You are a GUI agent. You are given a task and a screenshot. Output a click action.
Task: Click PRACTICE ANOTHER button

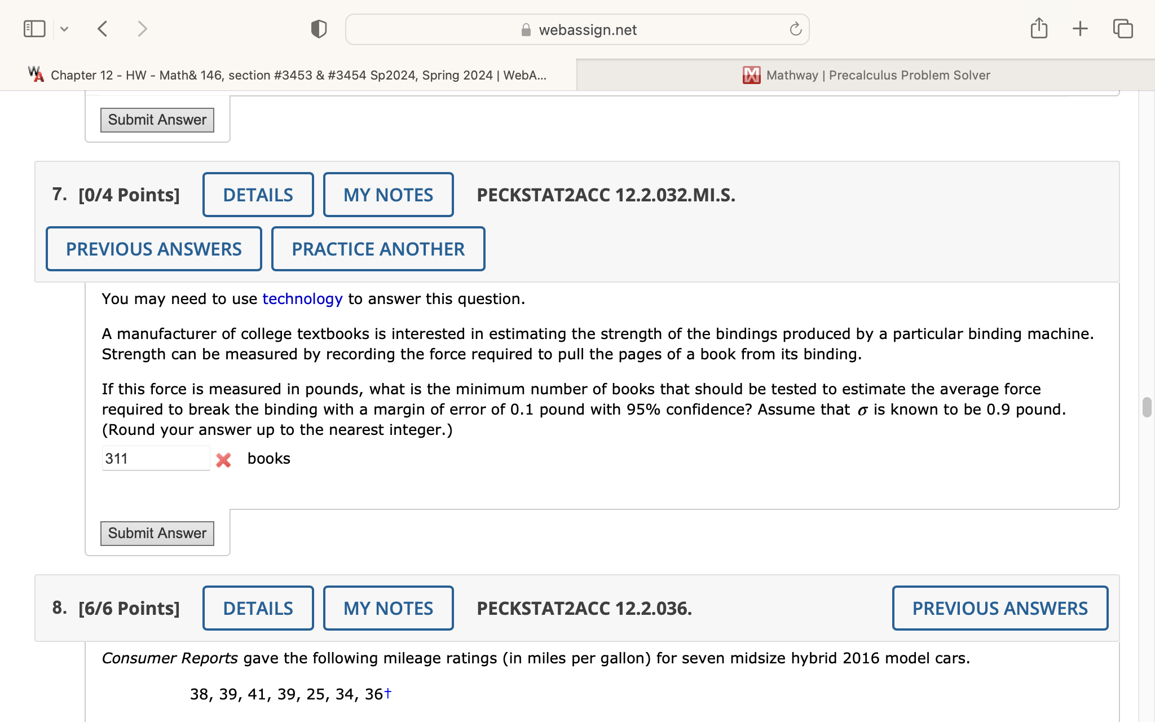coord(378,249)
